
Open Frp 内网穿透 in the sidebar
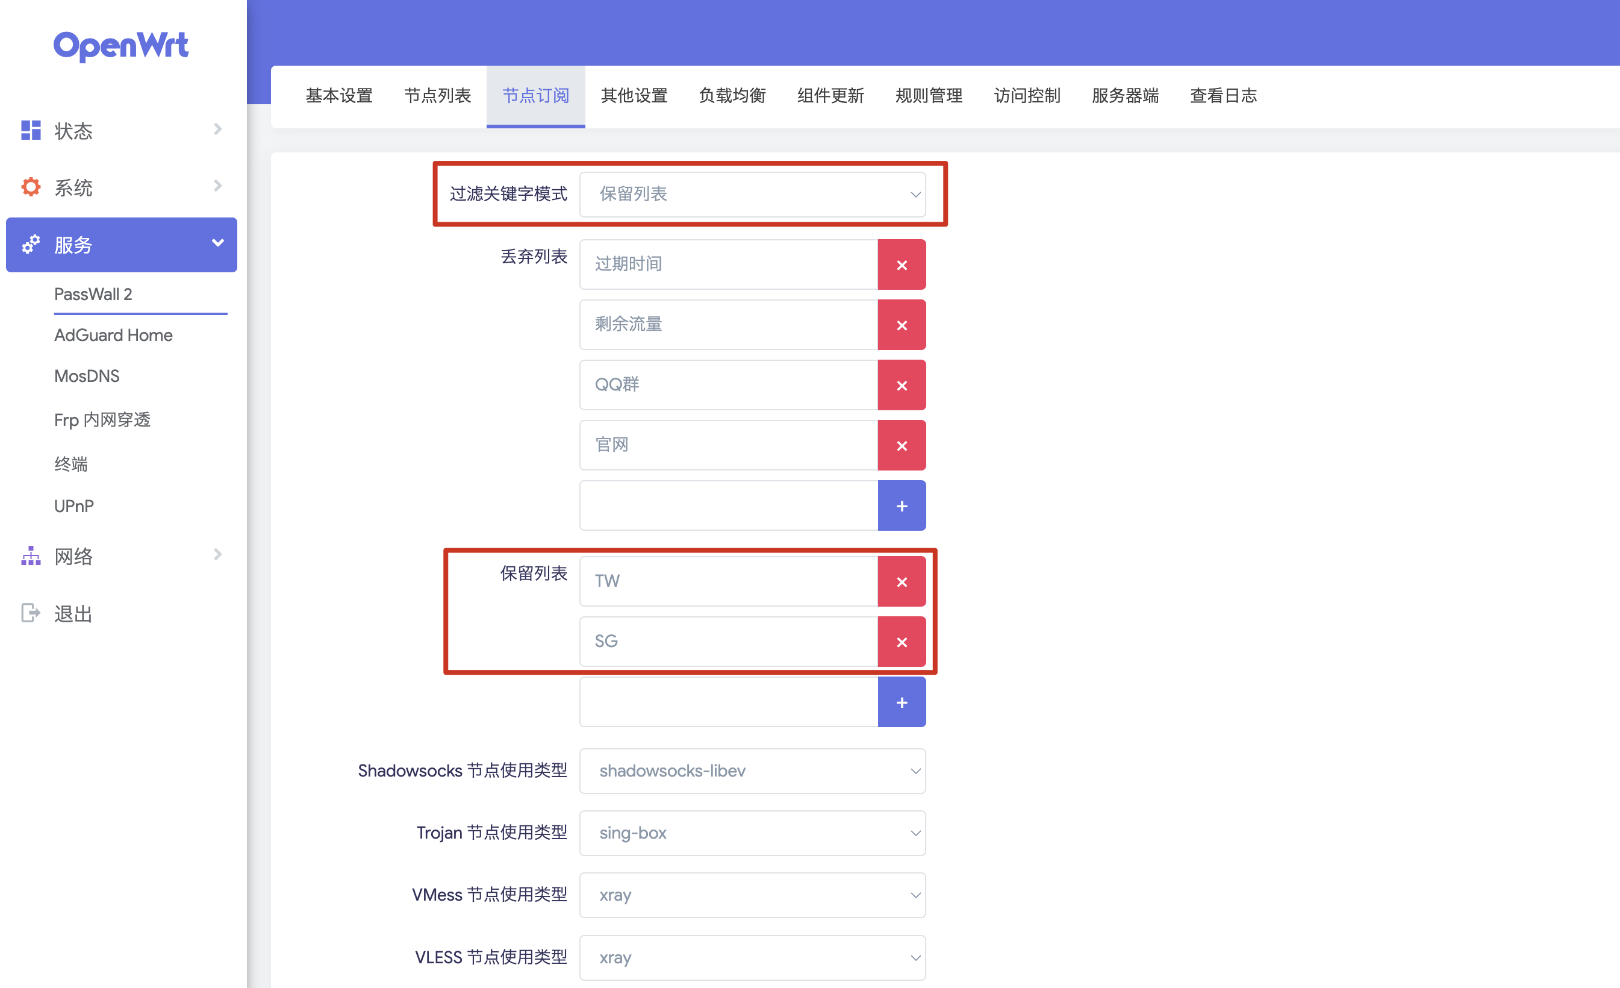[x=102, y=420]
